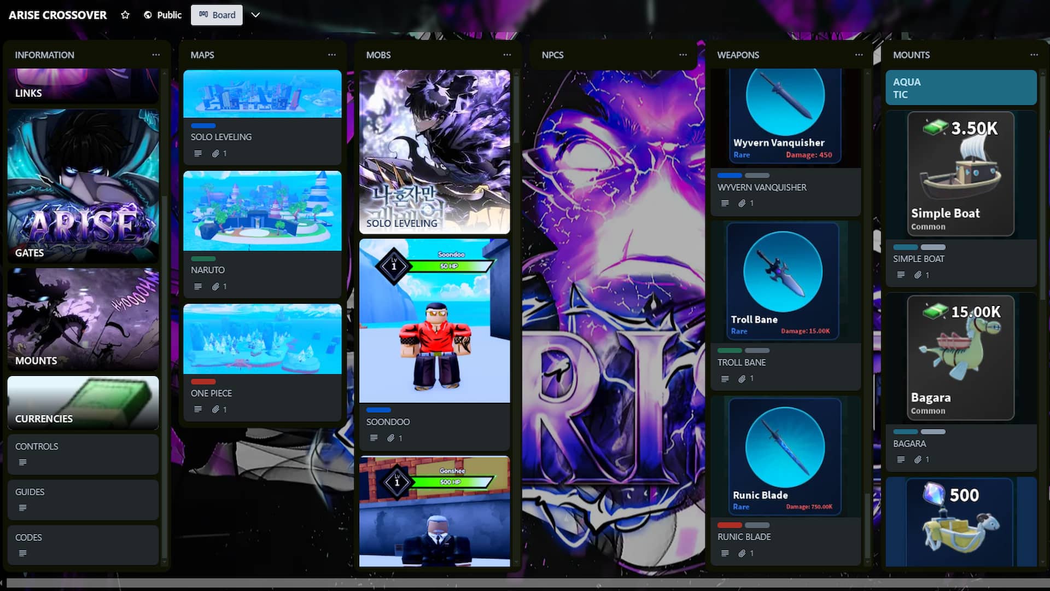Image resolution: width=1050 pixels, height=591 pixels.
Task: Click the green label on TROLL BANE card
Action: point(729,350)
